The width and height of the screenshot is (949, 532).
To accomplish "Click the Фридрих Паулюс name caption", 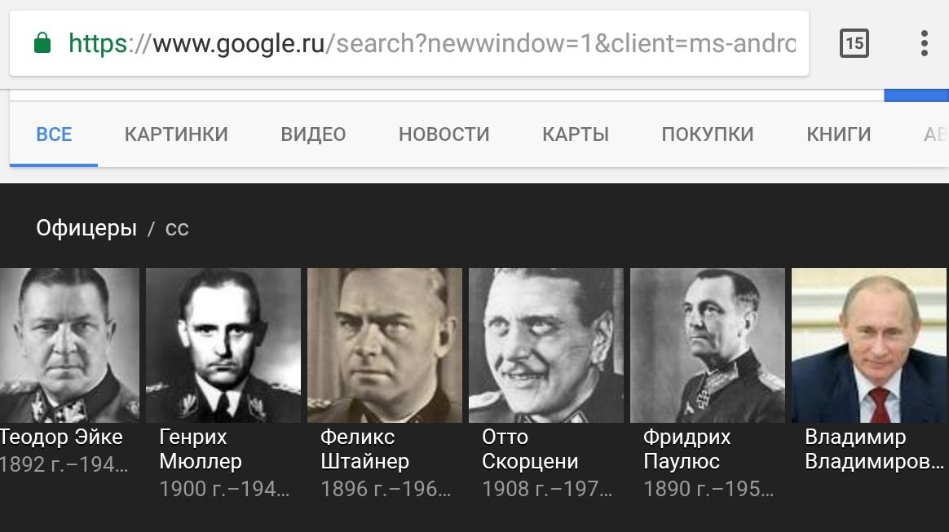I will (x=686, y=450).
